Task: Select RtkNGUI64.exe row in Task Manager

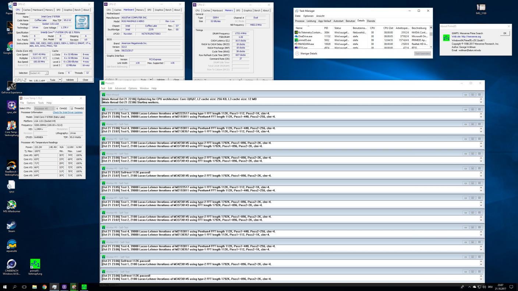Action: [362, 44]
